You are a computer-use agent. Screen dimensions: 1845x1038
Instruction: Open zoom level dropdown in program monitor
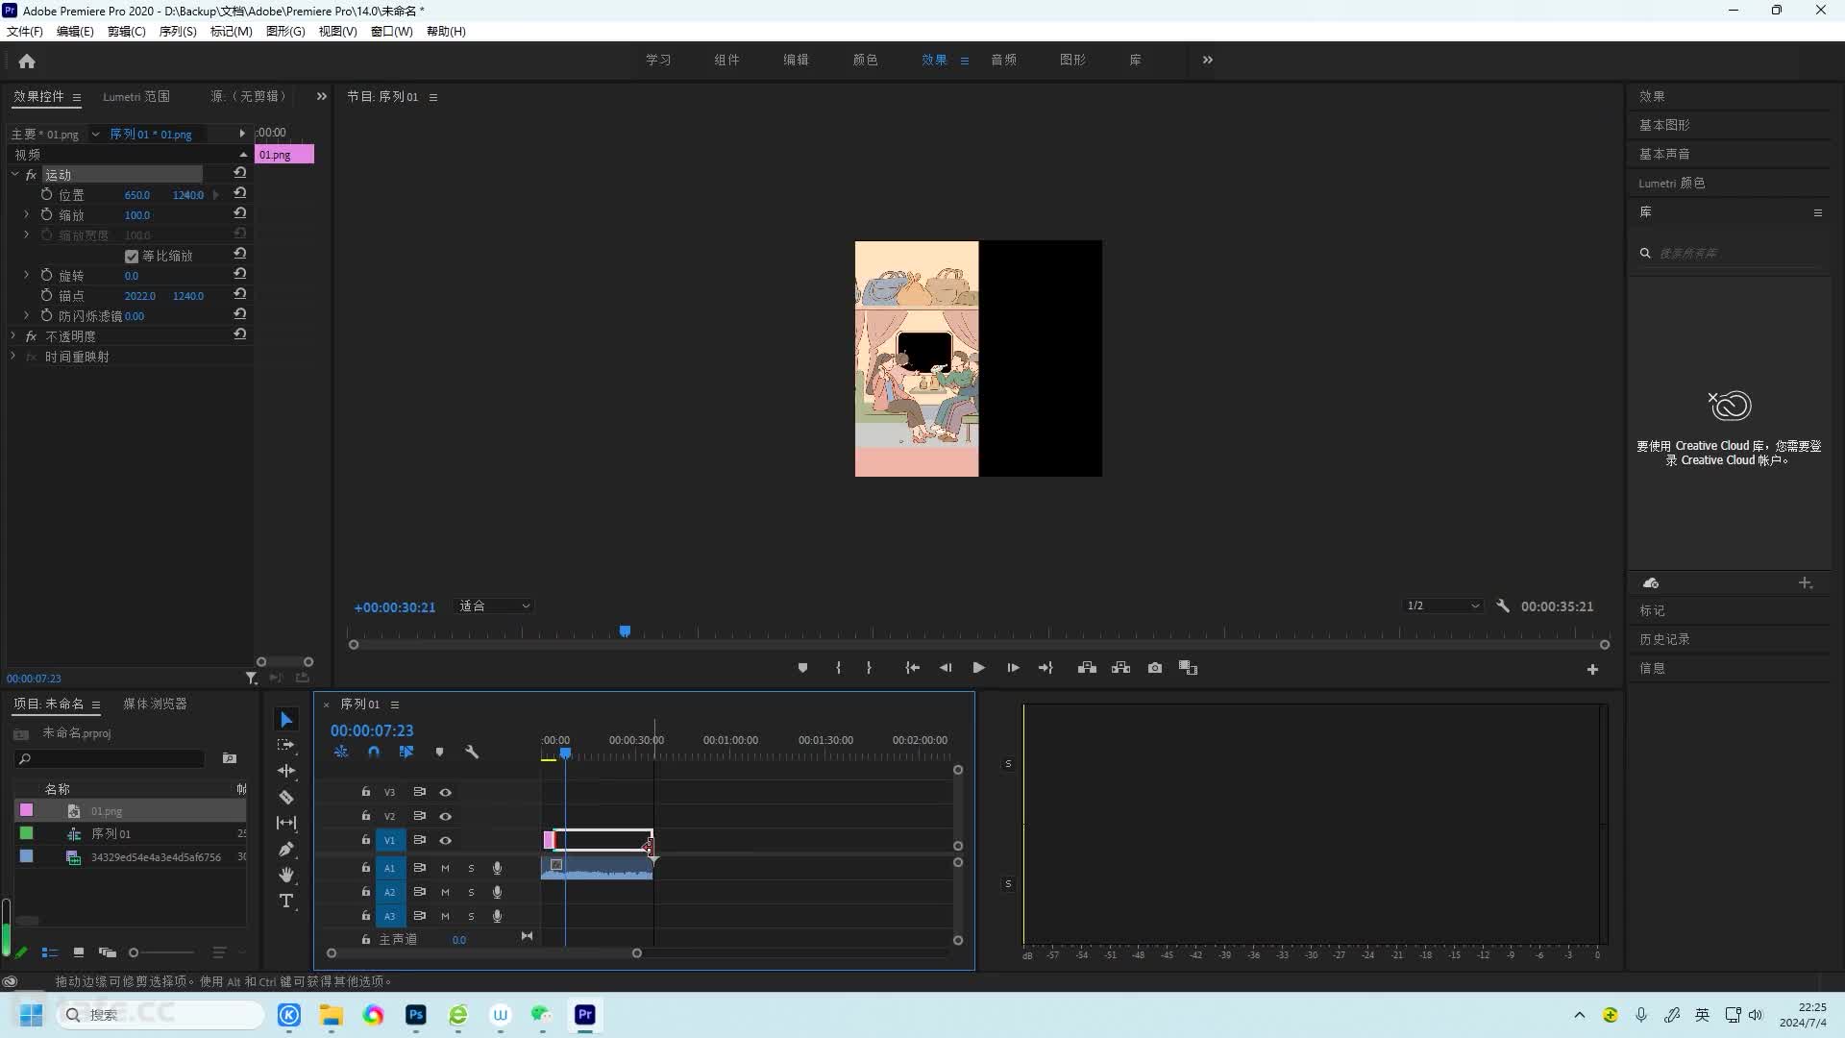(x=494, y=606)
